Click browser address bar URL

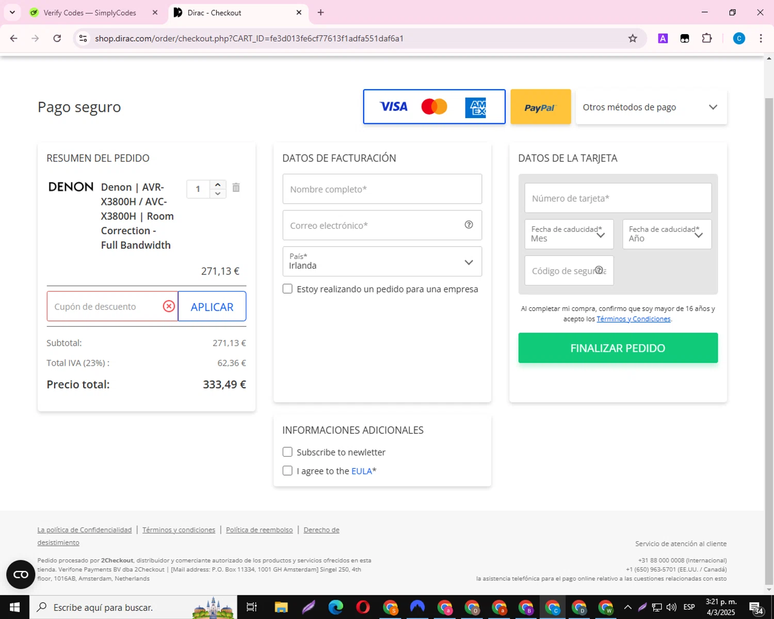coord(249,38)
